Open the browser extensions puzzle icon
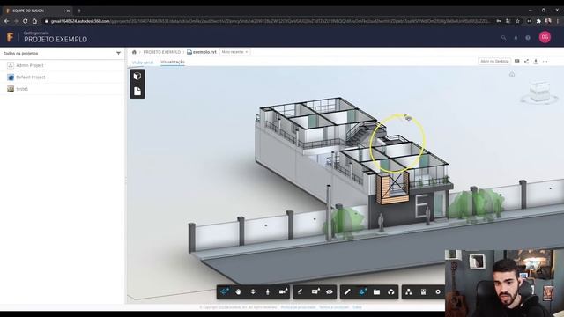The width and height of the screenshot is (564, 317). (x=538, y=21)
